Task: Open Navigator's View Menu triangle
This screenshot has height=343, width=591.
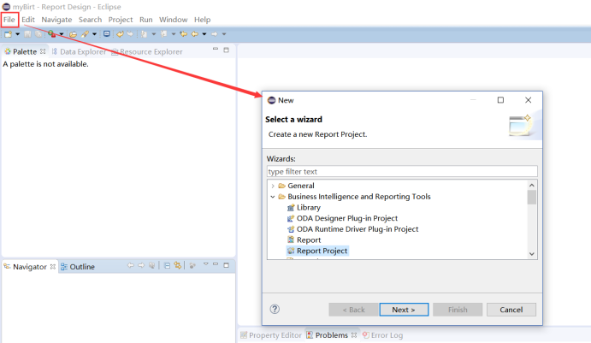Action: [206, 264]
